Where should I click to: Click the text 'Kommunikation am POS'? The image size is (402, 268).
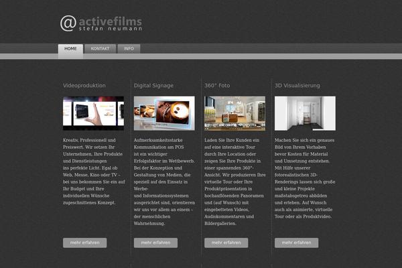(x=159, y=147)
